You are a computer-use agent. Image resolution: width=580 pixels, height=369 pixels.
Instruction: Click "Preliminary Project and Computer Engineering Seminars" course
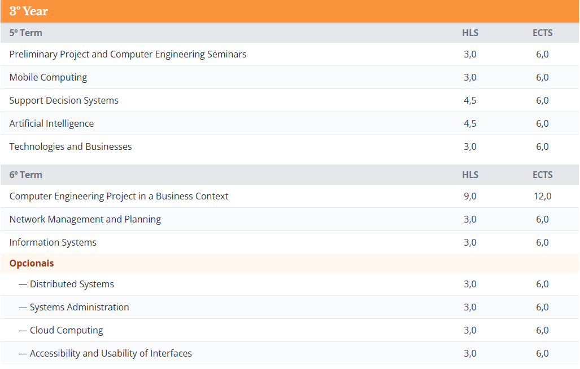click(x=128, y=54)
